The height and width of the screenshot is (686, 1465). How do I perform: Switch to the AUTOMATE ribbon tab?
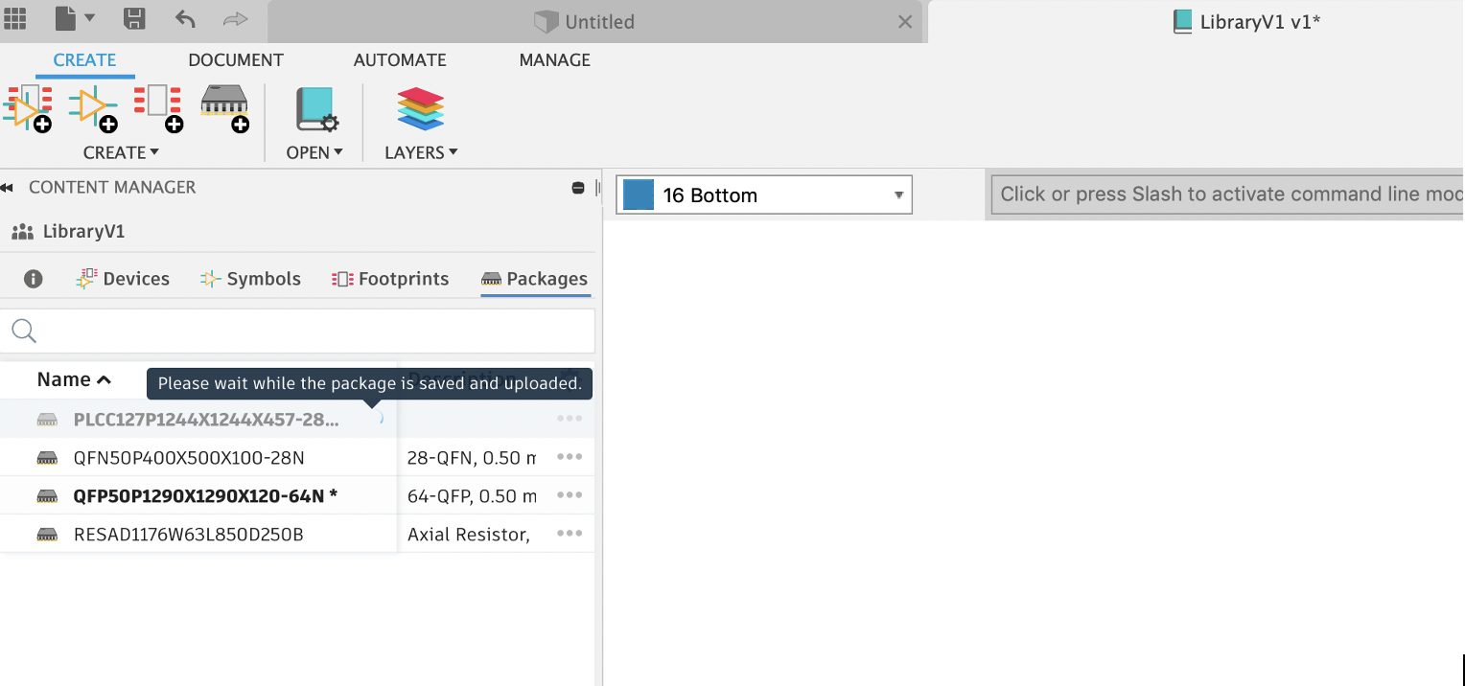tap(400, 60)
